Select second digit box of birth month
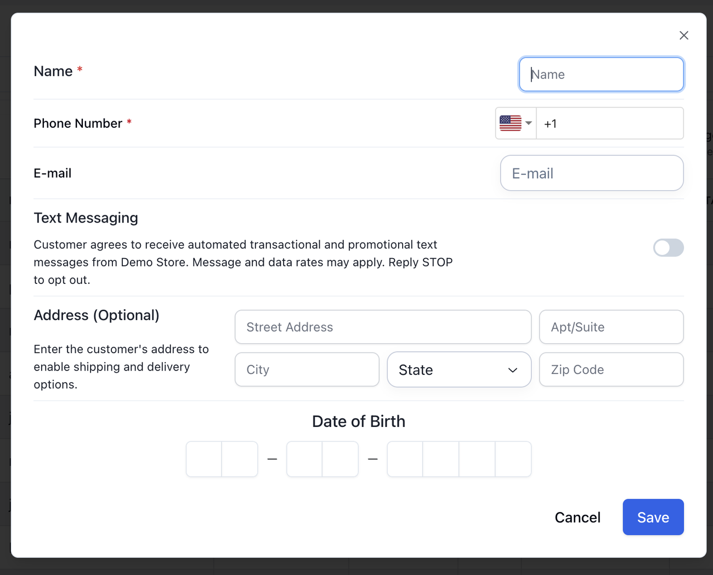The height and width of the screenshot is (575, 713). click(x=240, y=459)
